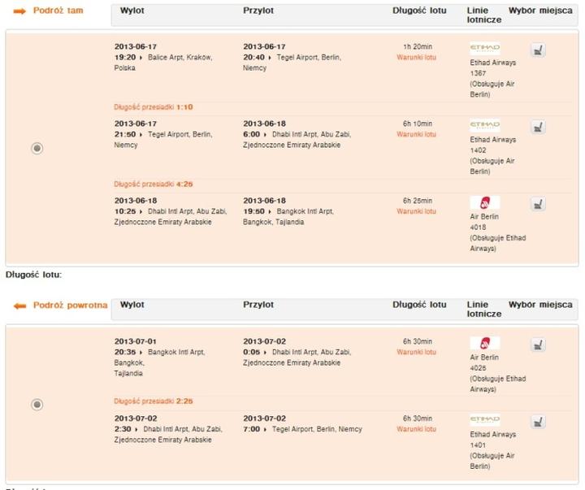
Task: Select the outbound journey radio button
Action: pyautogui.click(x=37, y=148)
